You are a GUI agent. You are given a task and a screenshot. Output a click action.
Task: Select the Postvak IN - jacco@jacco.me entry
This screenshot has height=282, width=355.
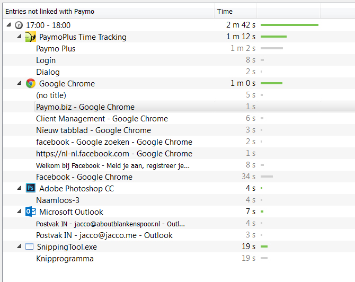104,235
